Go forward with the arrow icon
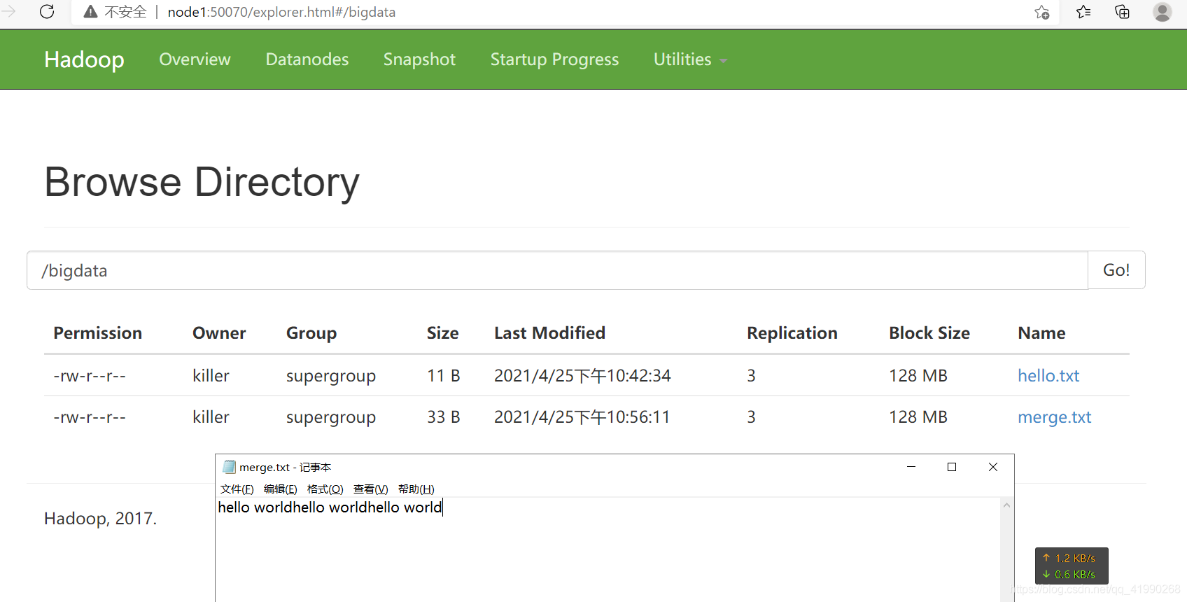Viewport: 1187px width, 602px height. pos(8,12)
